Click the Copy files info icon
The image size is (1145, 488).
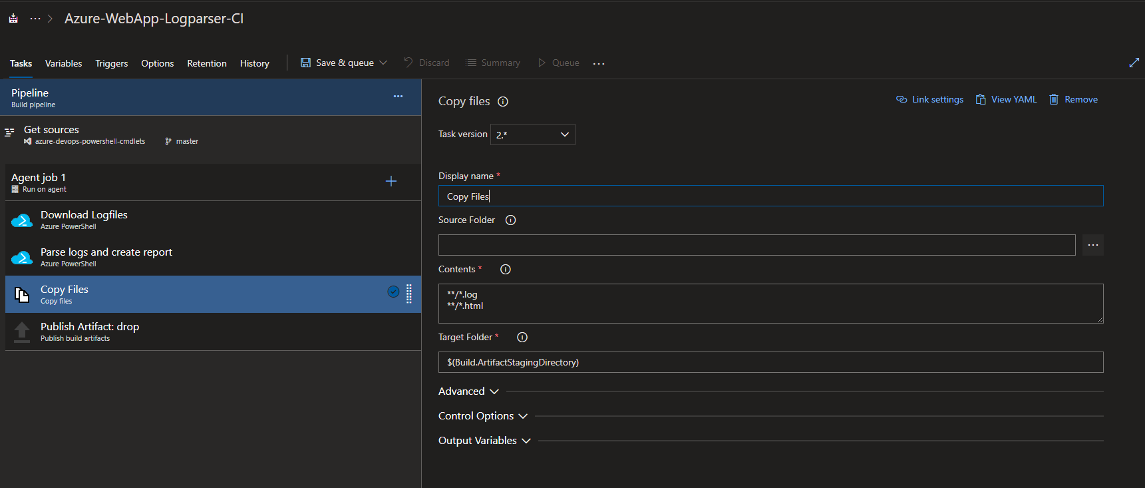click(503, 102)
